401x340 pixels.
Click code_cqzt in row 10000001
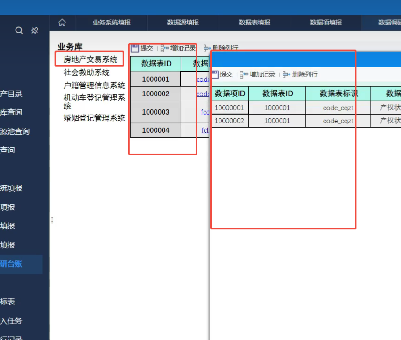pyautogui.click(x=338, y=108)
